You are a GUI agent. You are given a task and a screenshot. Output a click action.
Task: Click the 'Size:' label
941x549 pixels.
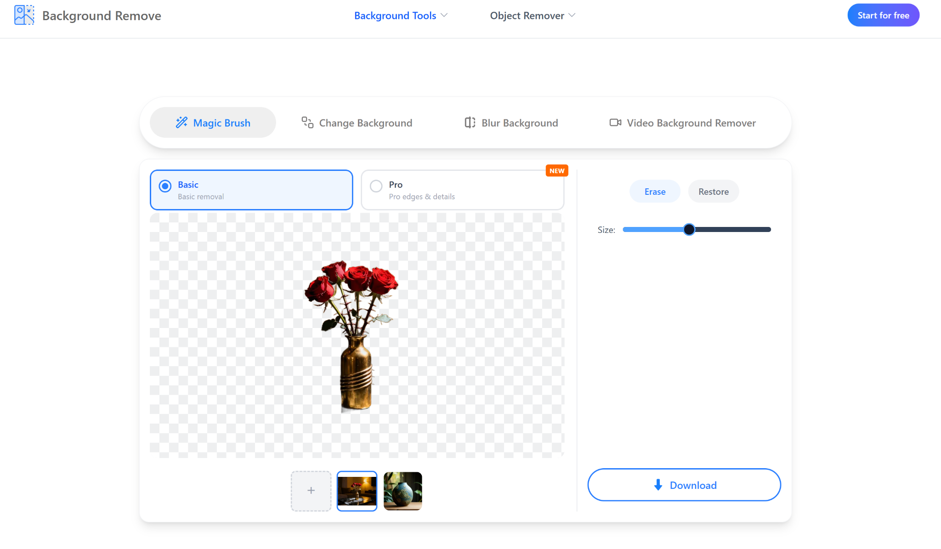pos(607,230)
